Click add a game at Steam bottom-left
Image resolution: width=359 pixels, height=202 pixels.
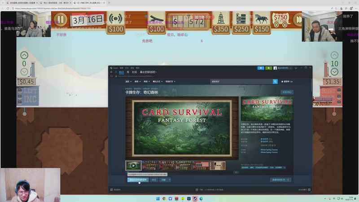[x=116, y=189]
